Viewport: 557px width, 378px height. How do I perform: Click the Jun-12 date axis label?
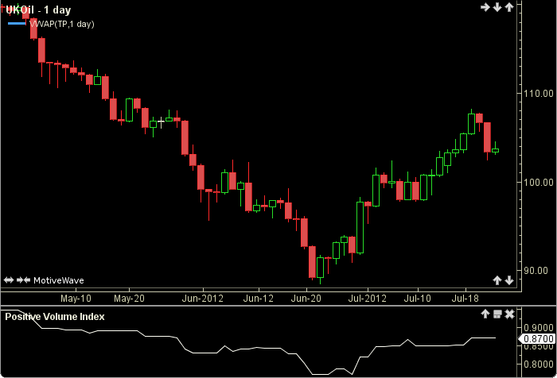tap(259, 299)
